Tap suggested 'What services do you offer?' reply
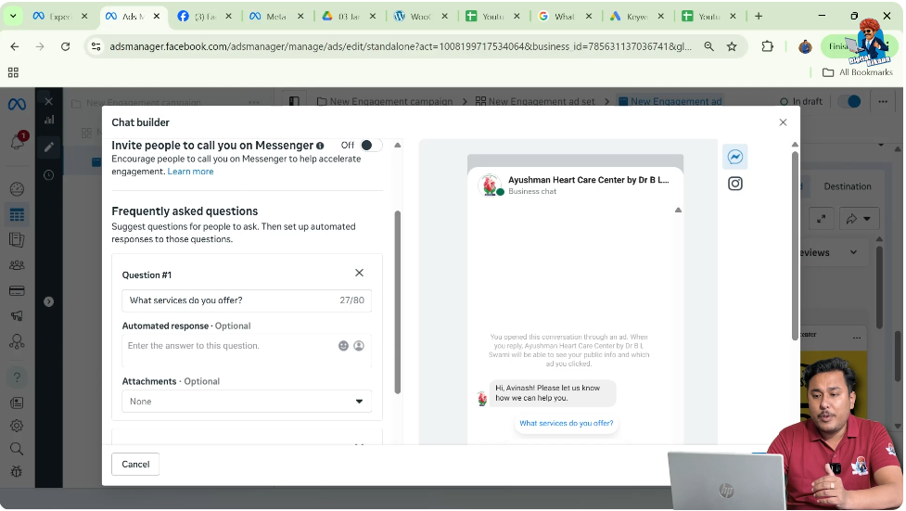Image resolution: width=906 pixels, height=511 pixels. tap(567, 423)
